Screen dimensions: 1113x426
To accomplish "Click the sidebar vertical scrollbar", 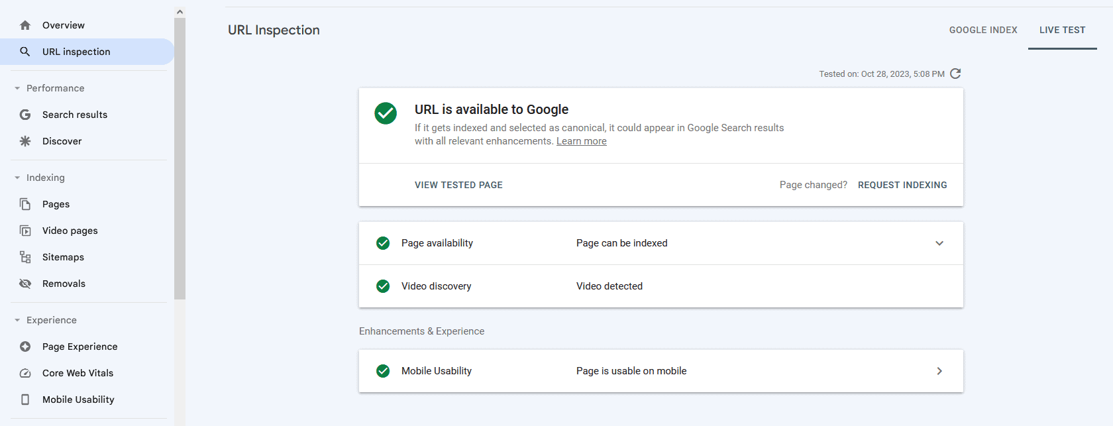I will [180, 159].
